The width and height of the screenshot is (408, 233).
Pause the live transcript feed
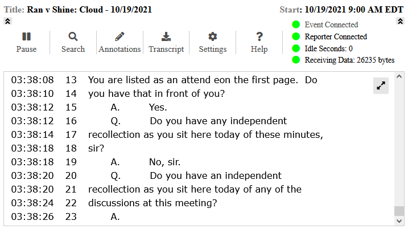click(x=26, y=42)
